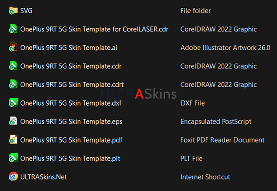
Task: Click the PLT File type label
Action: click(192, 158)
